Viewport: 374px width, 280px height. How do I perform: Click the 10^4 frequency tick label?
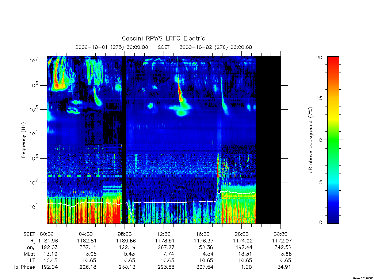pos(34,133)
